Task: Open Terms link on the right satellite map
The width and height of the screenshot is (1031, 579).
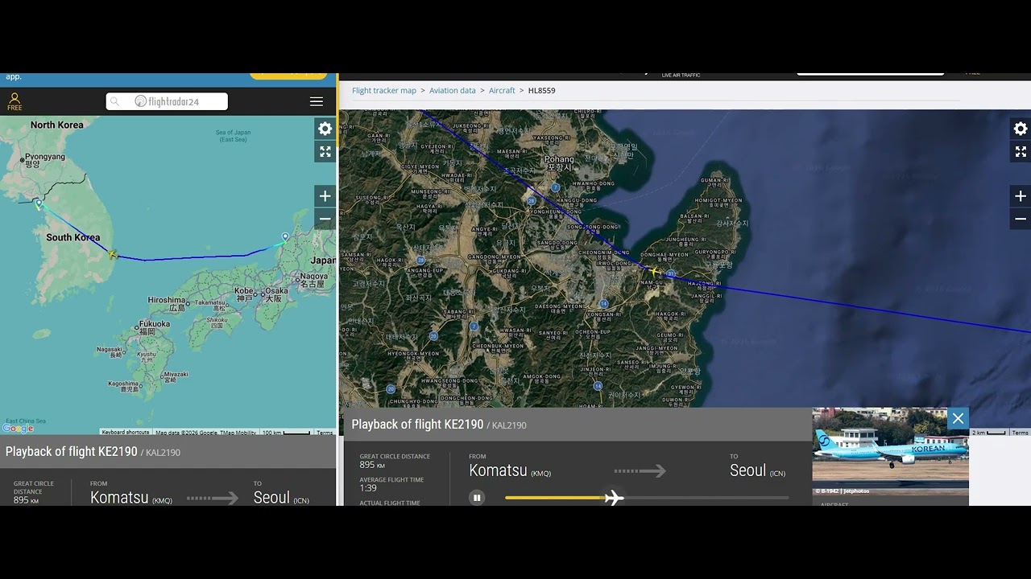Action: (1021, 433)
